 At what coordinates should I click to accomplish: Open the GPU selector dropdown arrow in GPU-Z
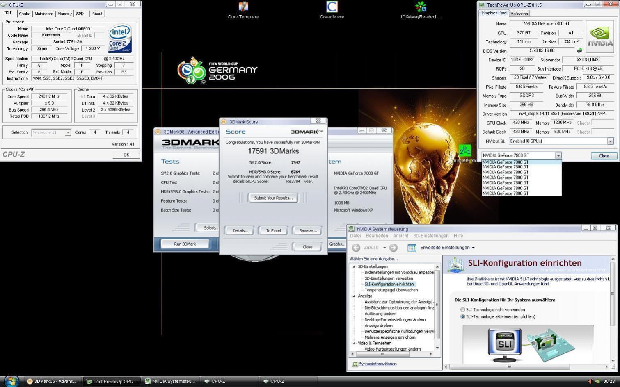(x=558, y=156)
